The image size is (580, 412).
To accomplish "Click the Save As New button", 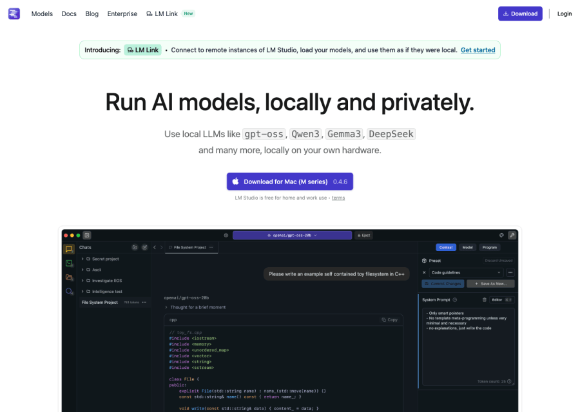I will click(x=490, y=284).
